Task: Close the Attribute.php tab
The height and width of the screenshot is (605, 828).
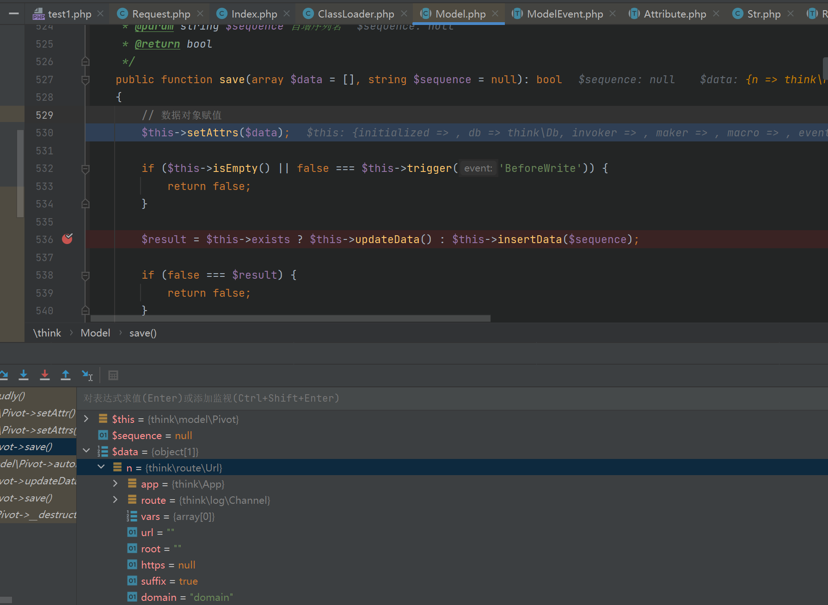Action: 716,14
